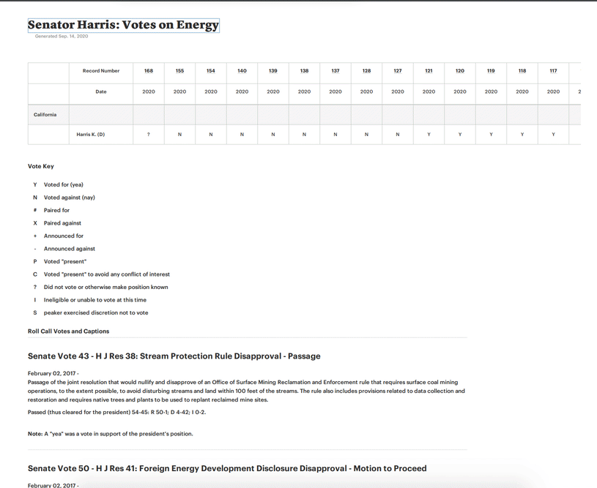The height and width of the screenshot is (488, 597).
Task: Click the 'Y' vote under record 121
Action: pos(429,135)
